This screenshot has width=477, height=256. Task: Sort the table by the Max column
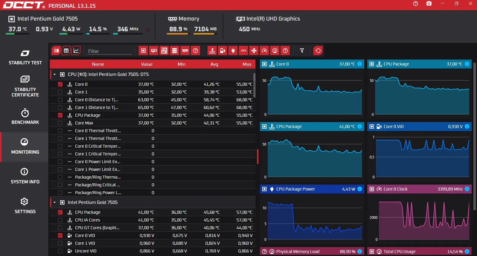click(247, 64)
